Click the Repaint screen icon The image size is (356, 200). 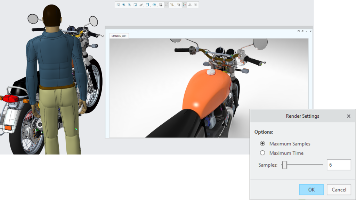click(x=135, y=5)
